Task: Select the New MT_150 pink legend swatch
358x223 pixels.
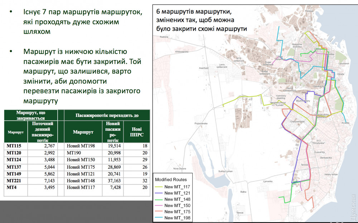Action: tap(159, 205)
